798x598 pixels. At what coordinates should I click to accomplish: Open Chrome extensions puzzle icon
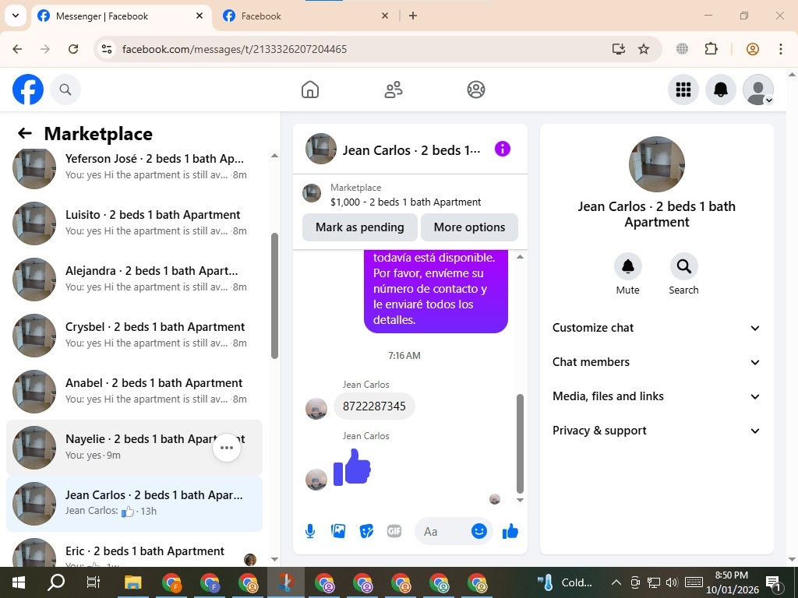[x=711, y=49]
